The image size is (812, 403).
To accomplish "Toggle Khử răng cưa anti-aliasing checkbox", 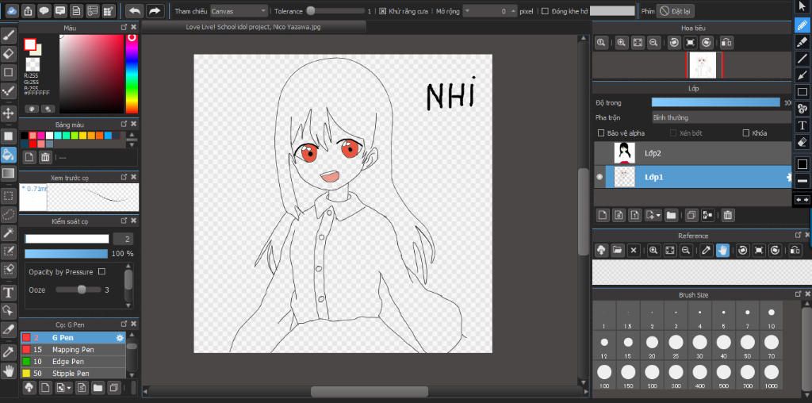I will [x=382, y=11].
